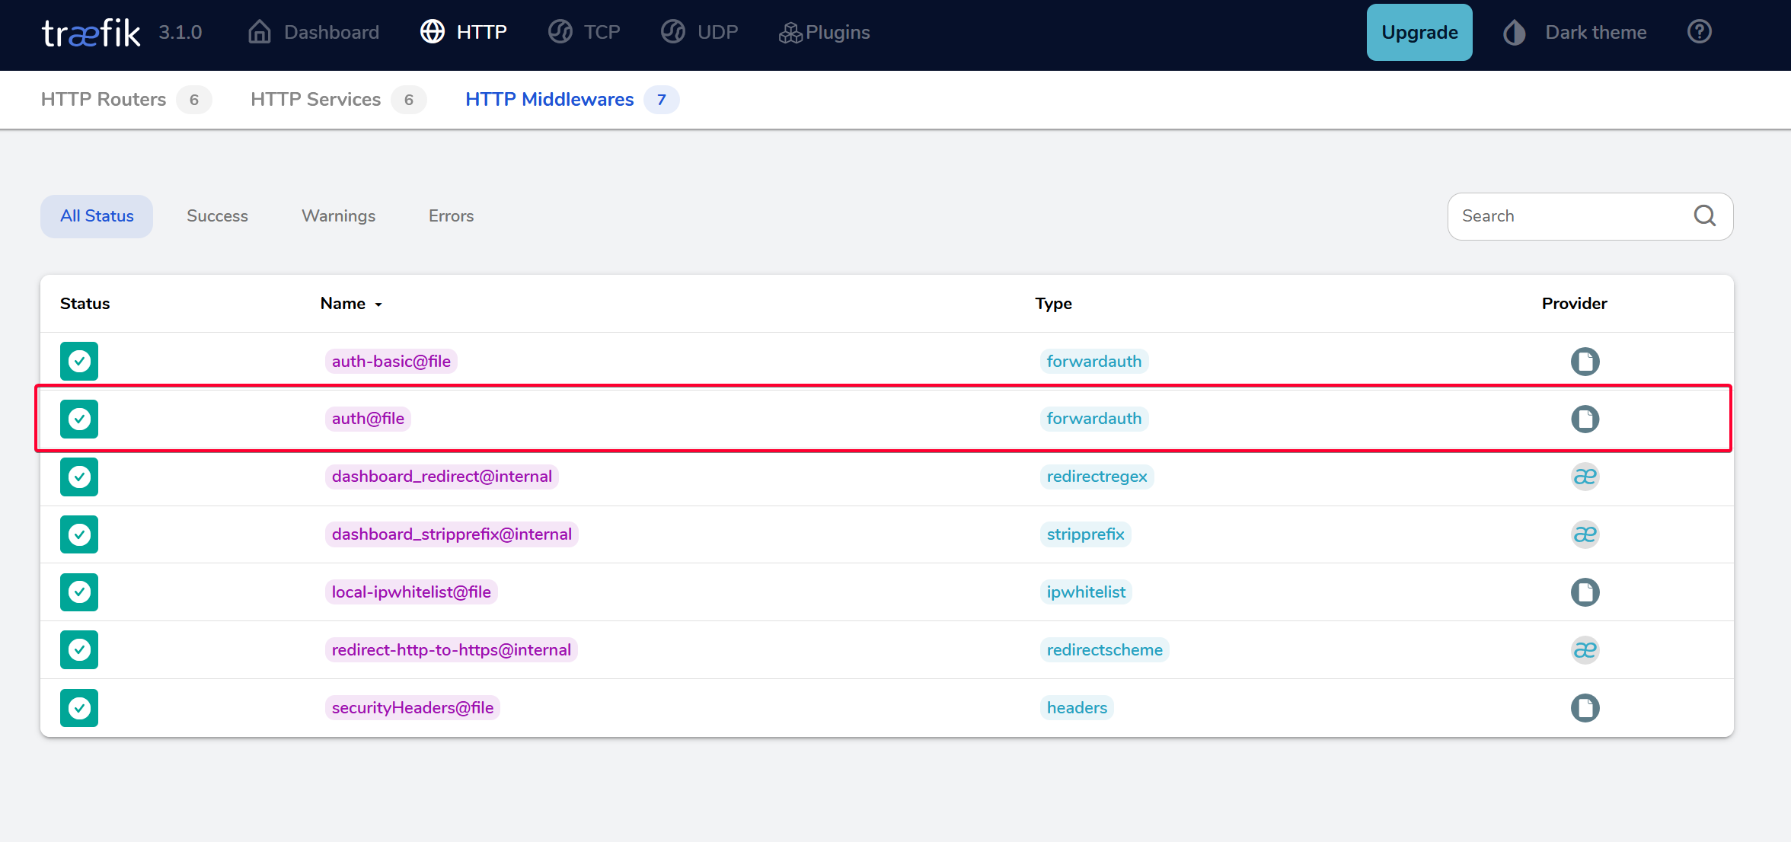Click success status icon for local-ipwhitelist@file

point(79,592)
